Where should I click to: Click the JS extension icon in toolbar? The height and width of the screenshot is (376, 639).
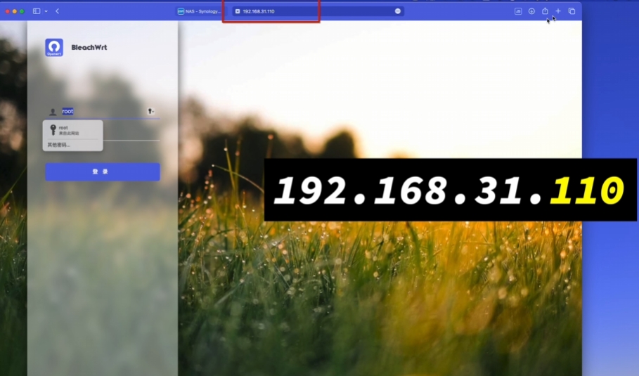(518, 11)
